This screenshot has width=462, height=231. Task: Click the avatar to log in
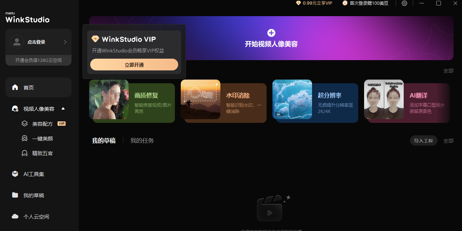point(17,41)
